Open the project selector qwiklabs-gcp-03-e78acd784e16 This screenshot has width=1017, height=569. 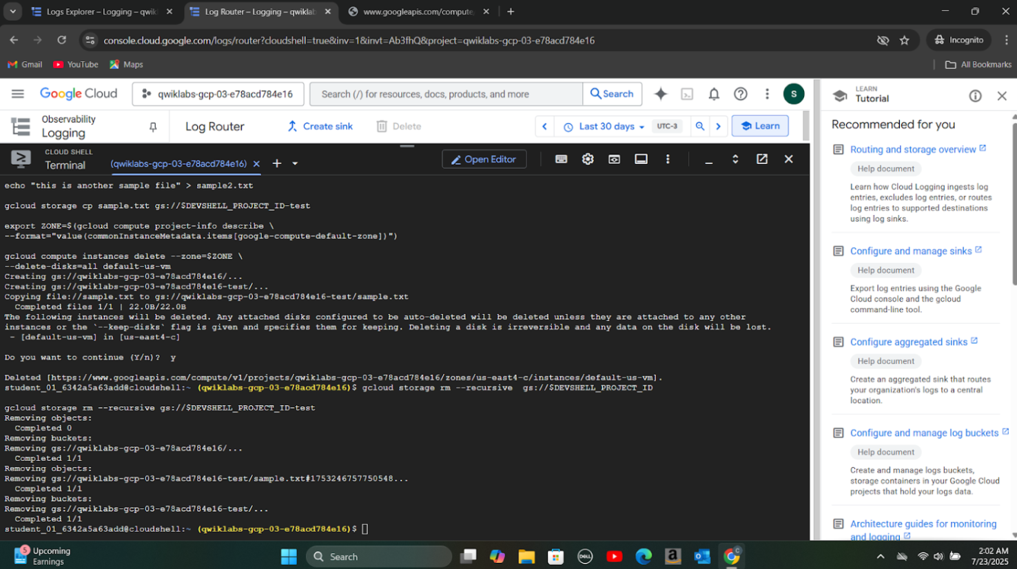[217, 94]
